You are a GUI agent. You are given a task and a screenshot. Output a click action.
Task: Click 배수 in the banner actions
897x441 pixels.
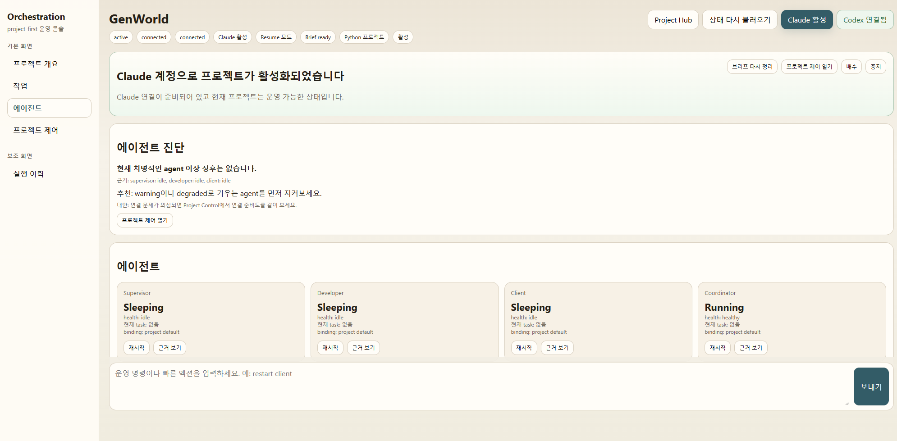(x=851, y=66)
